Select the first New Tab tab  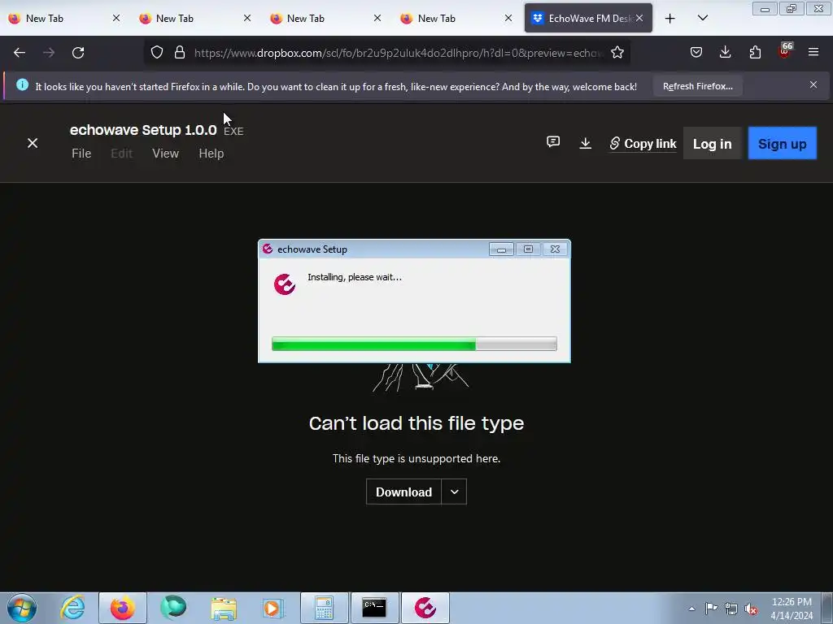point(62,19)
